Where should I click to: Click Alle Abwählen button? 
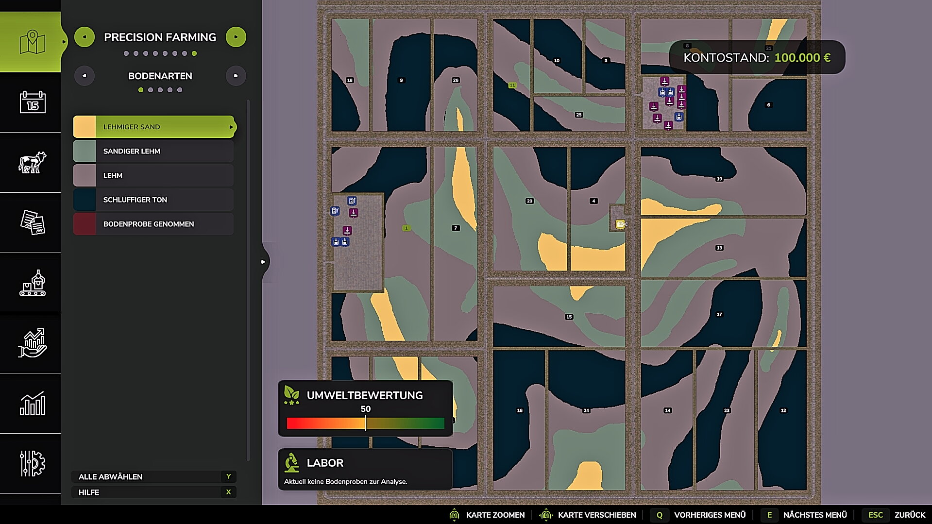[153, 476]
